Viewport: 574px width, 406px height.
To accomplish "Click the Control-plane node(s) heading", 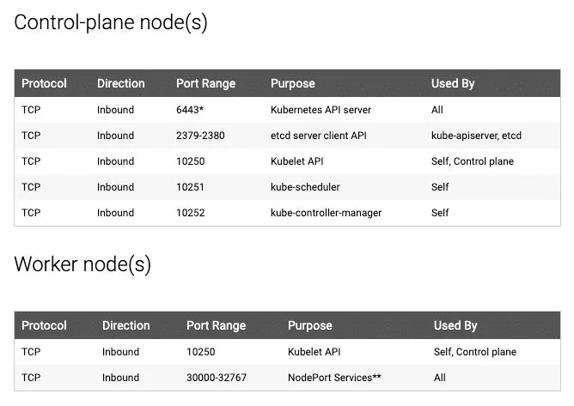I will (x=111, y=22).
